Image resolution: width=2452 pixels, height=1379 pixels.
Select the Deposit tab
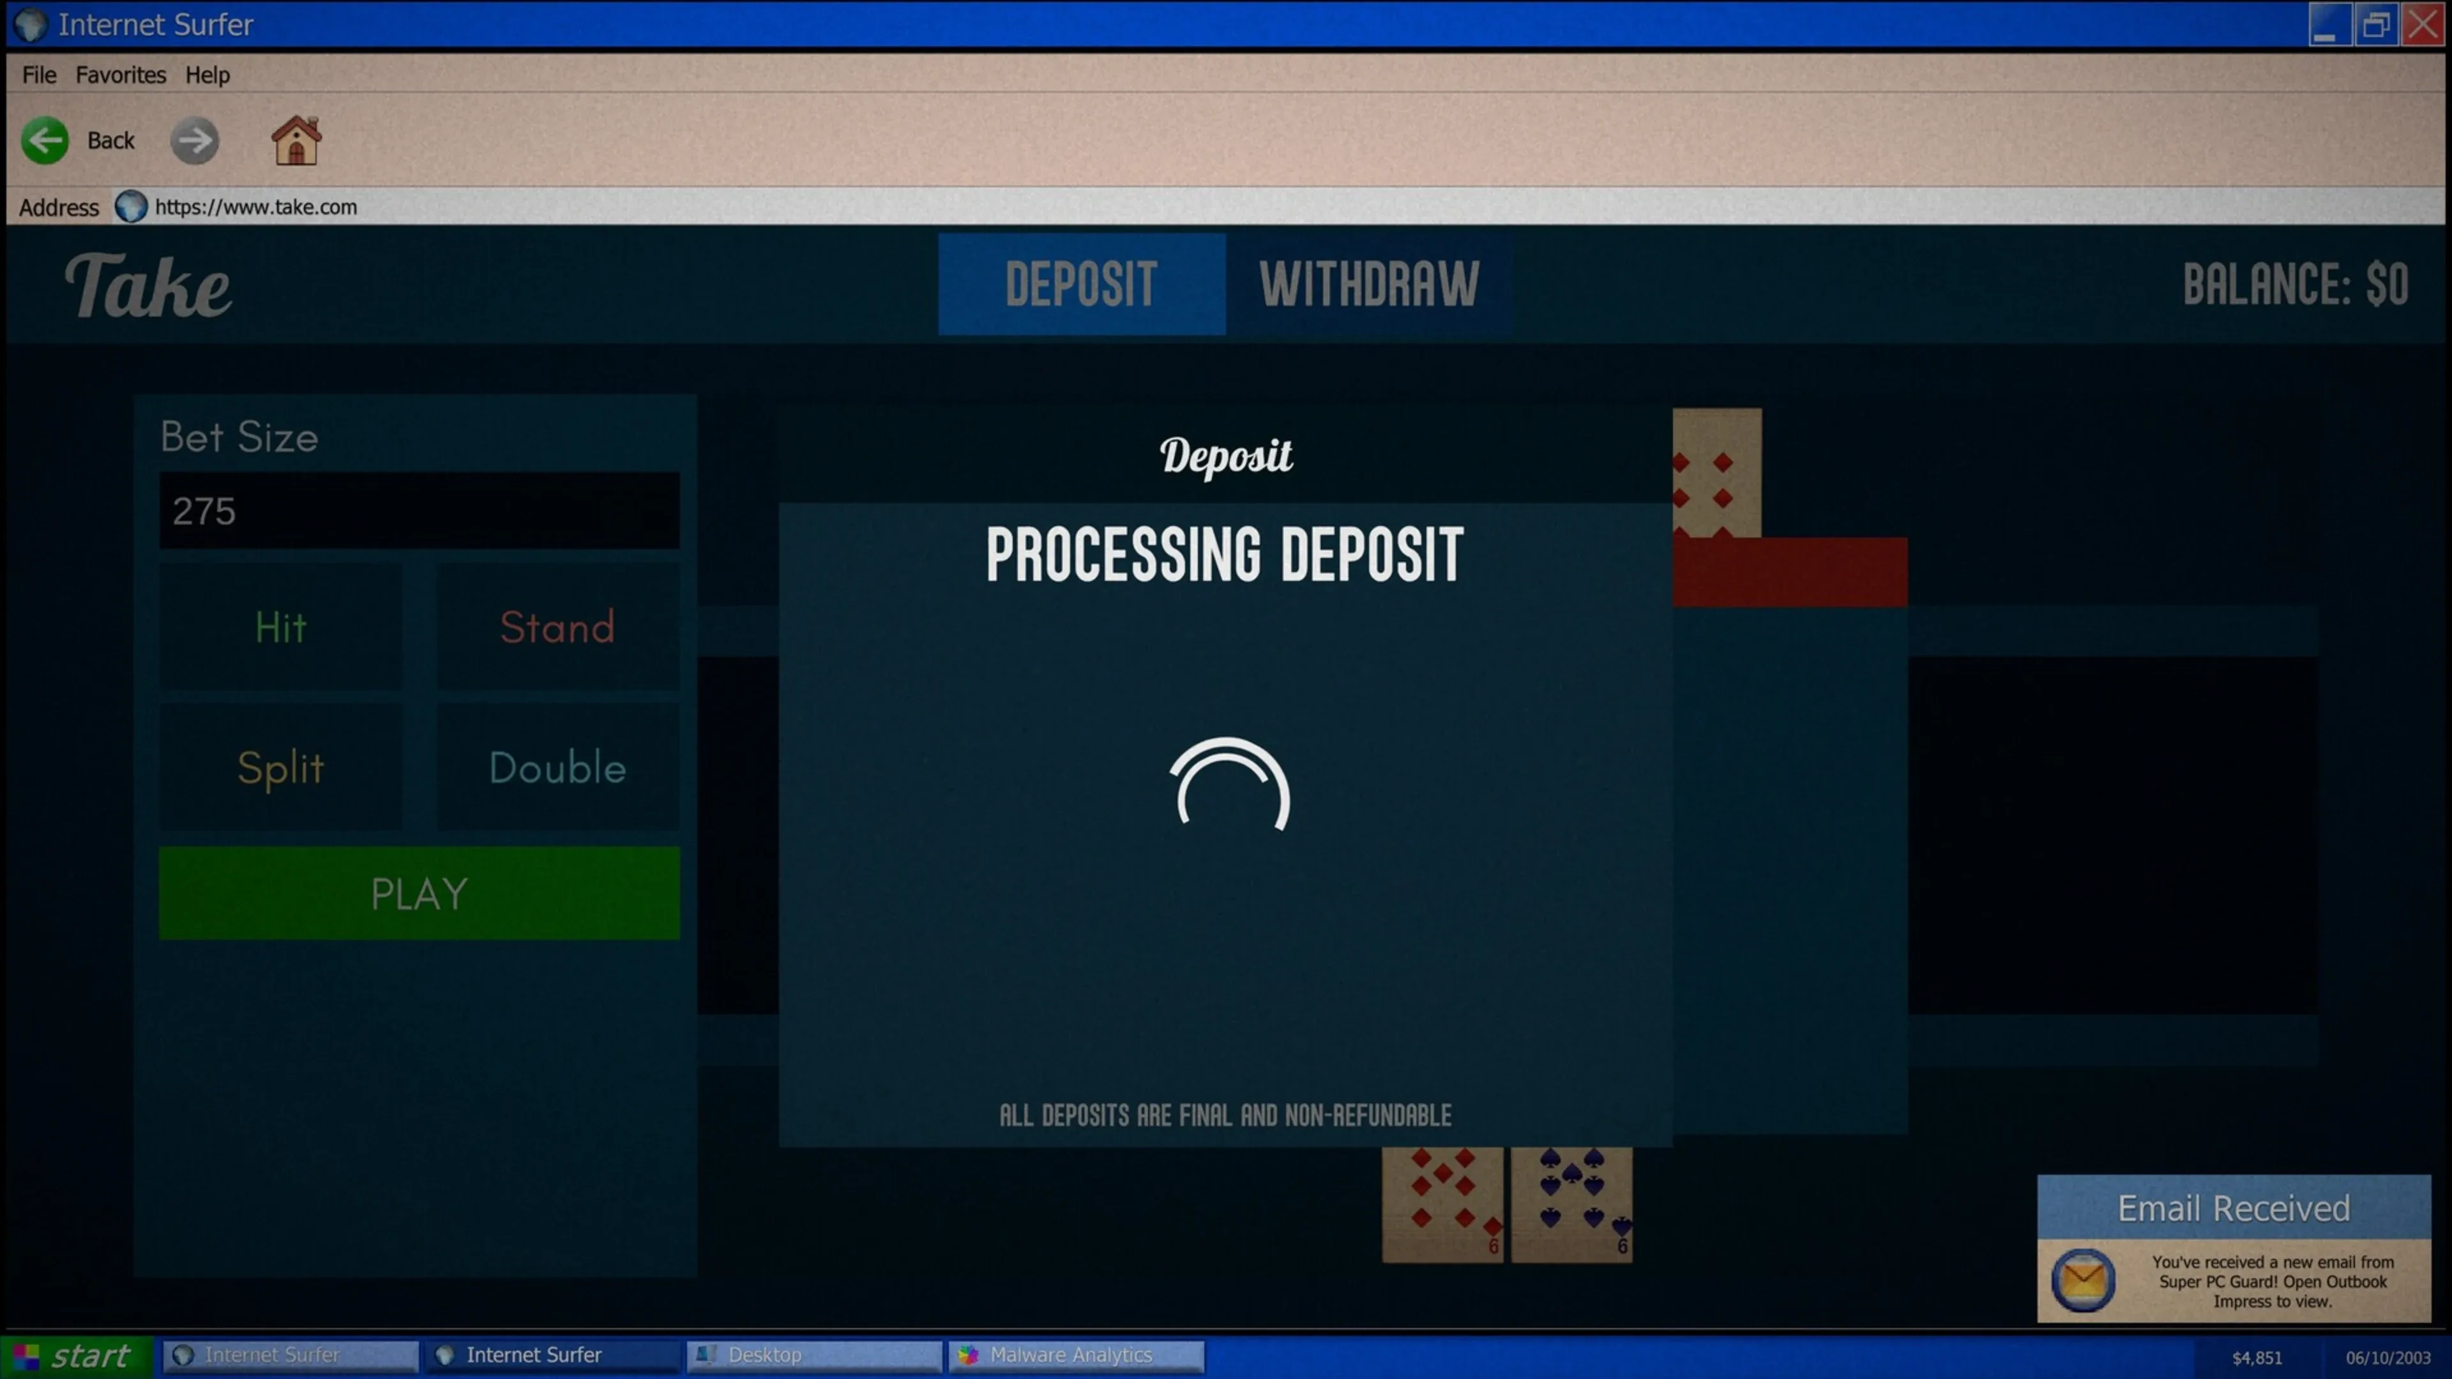[x=1081, y=283]
